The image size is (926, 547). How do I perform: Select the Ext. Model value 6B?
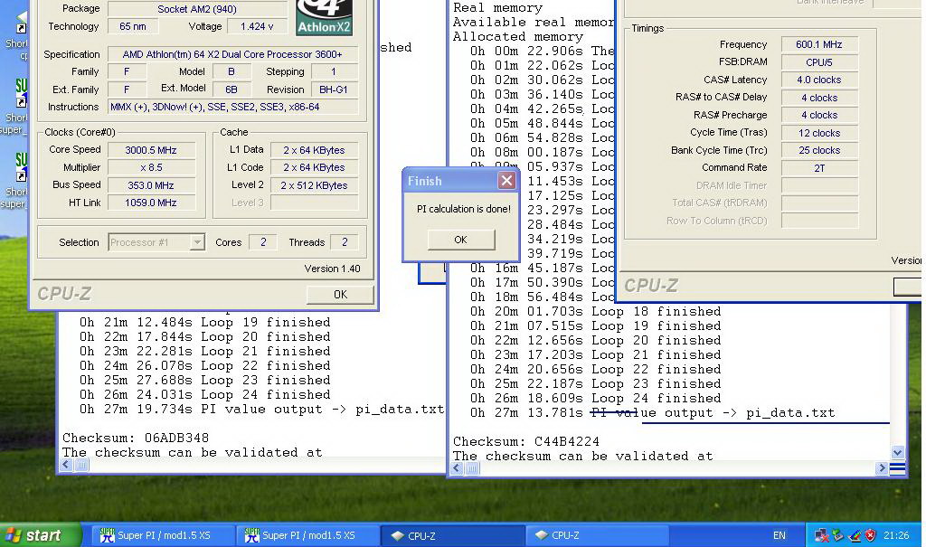click(231, 90)
